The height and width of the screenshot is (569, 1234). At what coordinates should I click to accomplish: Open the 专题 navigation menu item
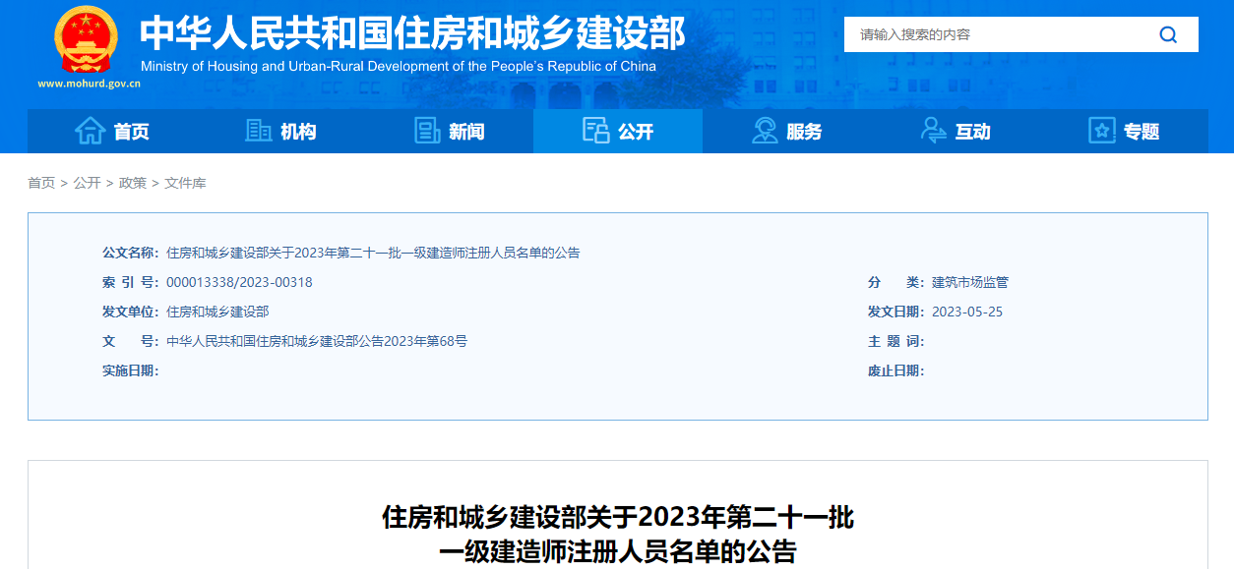1141,132
